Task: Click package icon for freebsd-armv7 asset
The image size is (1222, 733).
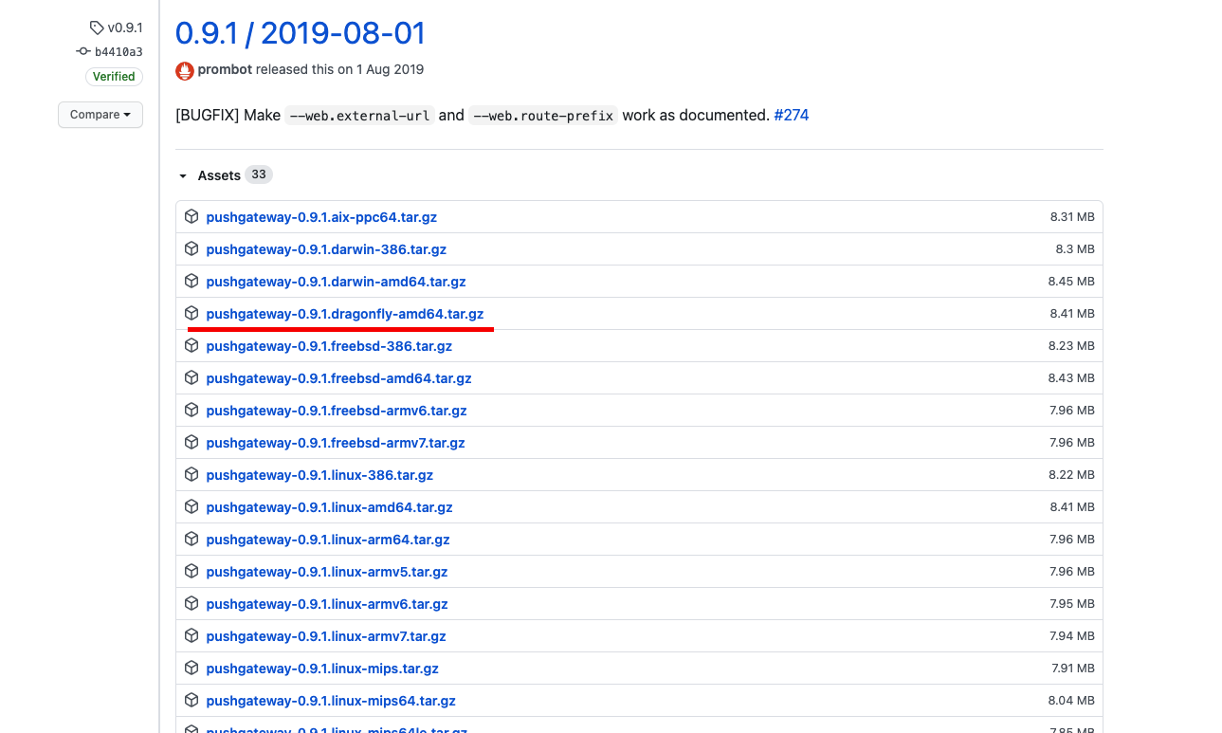Action: pyautogui.click(x=192, y=442)
